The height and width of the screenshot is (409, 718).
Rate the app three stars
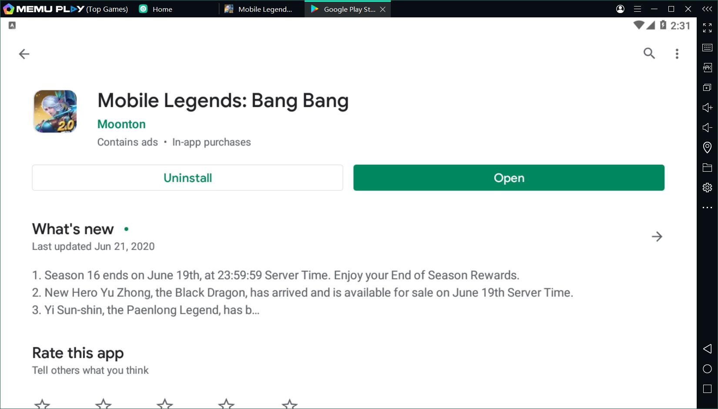pos(165,404)
